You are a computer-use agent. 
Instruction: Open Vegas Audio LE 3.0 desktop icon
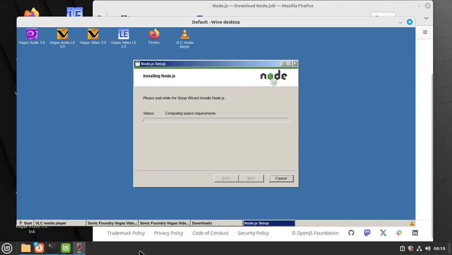coord(62,39)
